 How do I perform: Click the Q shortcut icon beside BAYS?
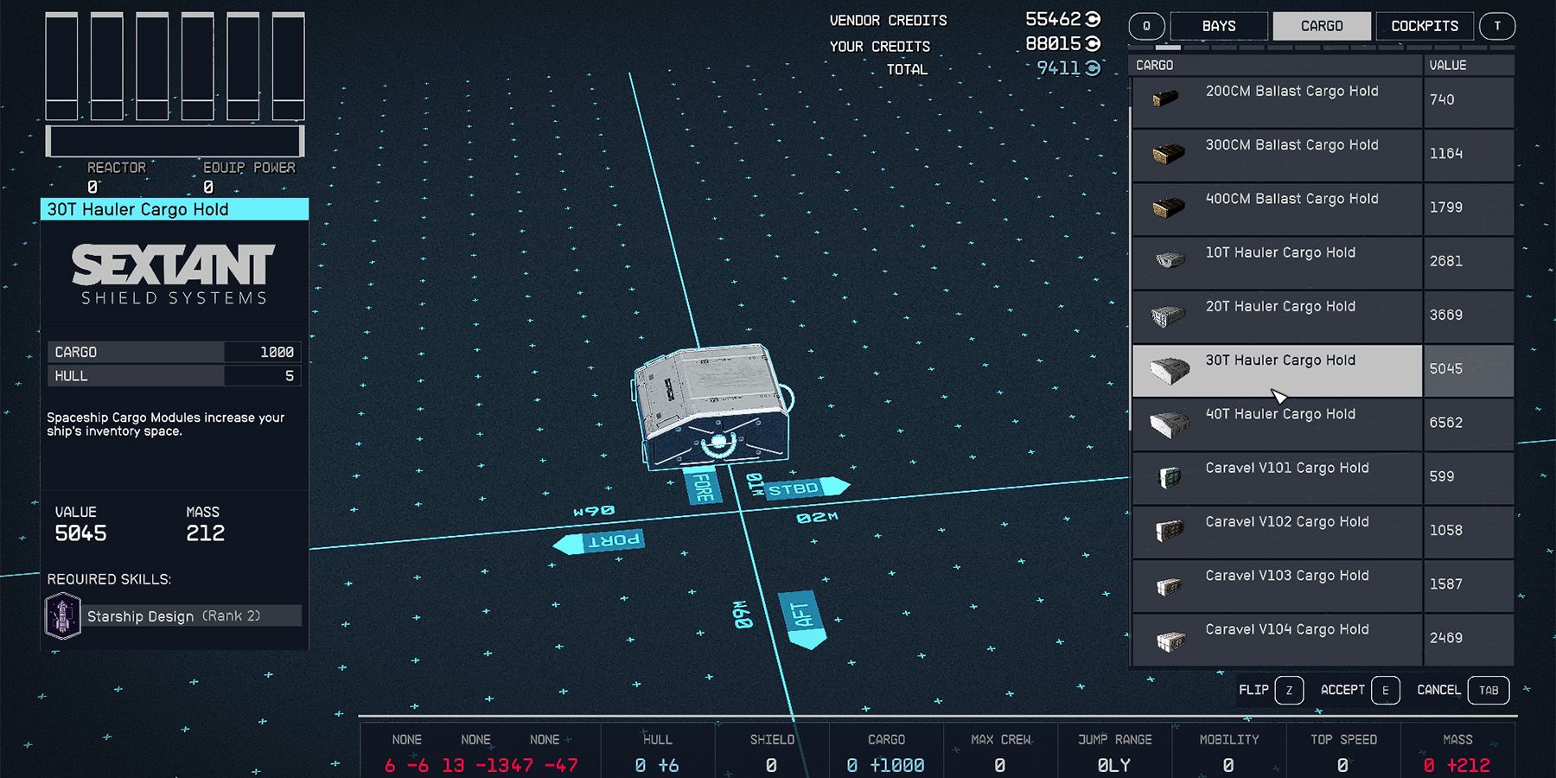pyautogui.click(x=1146, y=26)
